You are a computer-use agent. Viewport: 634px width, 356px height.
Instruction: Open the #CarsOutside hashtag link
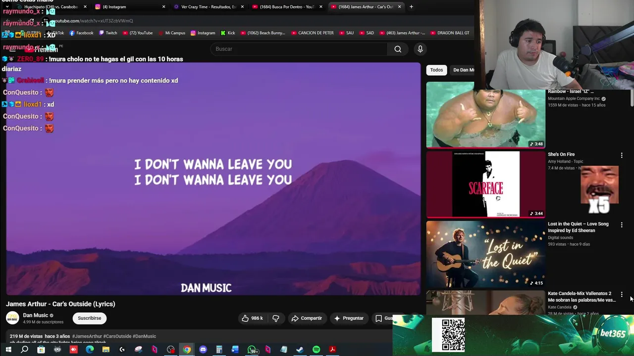117,337
